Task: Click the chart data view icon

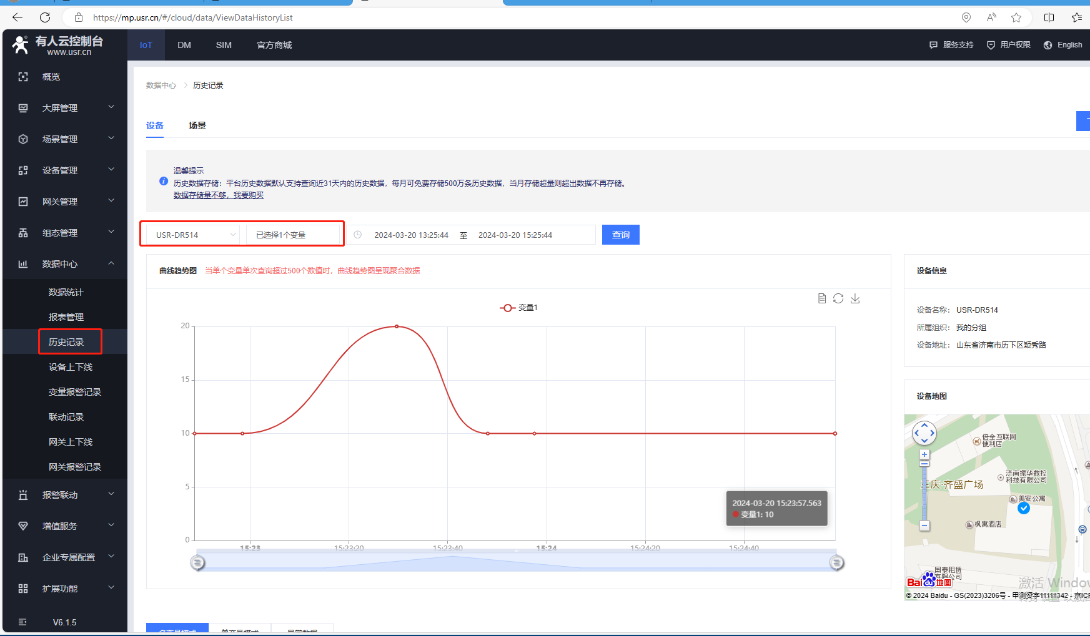Action: 822,298
